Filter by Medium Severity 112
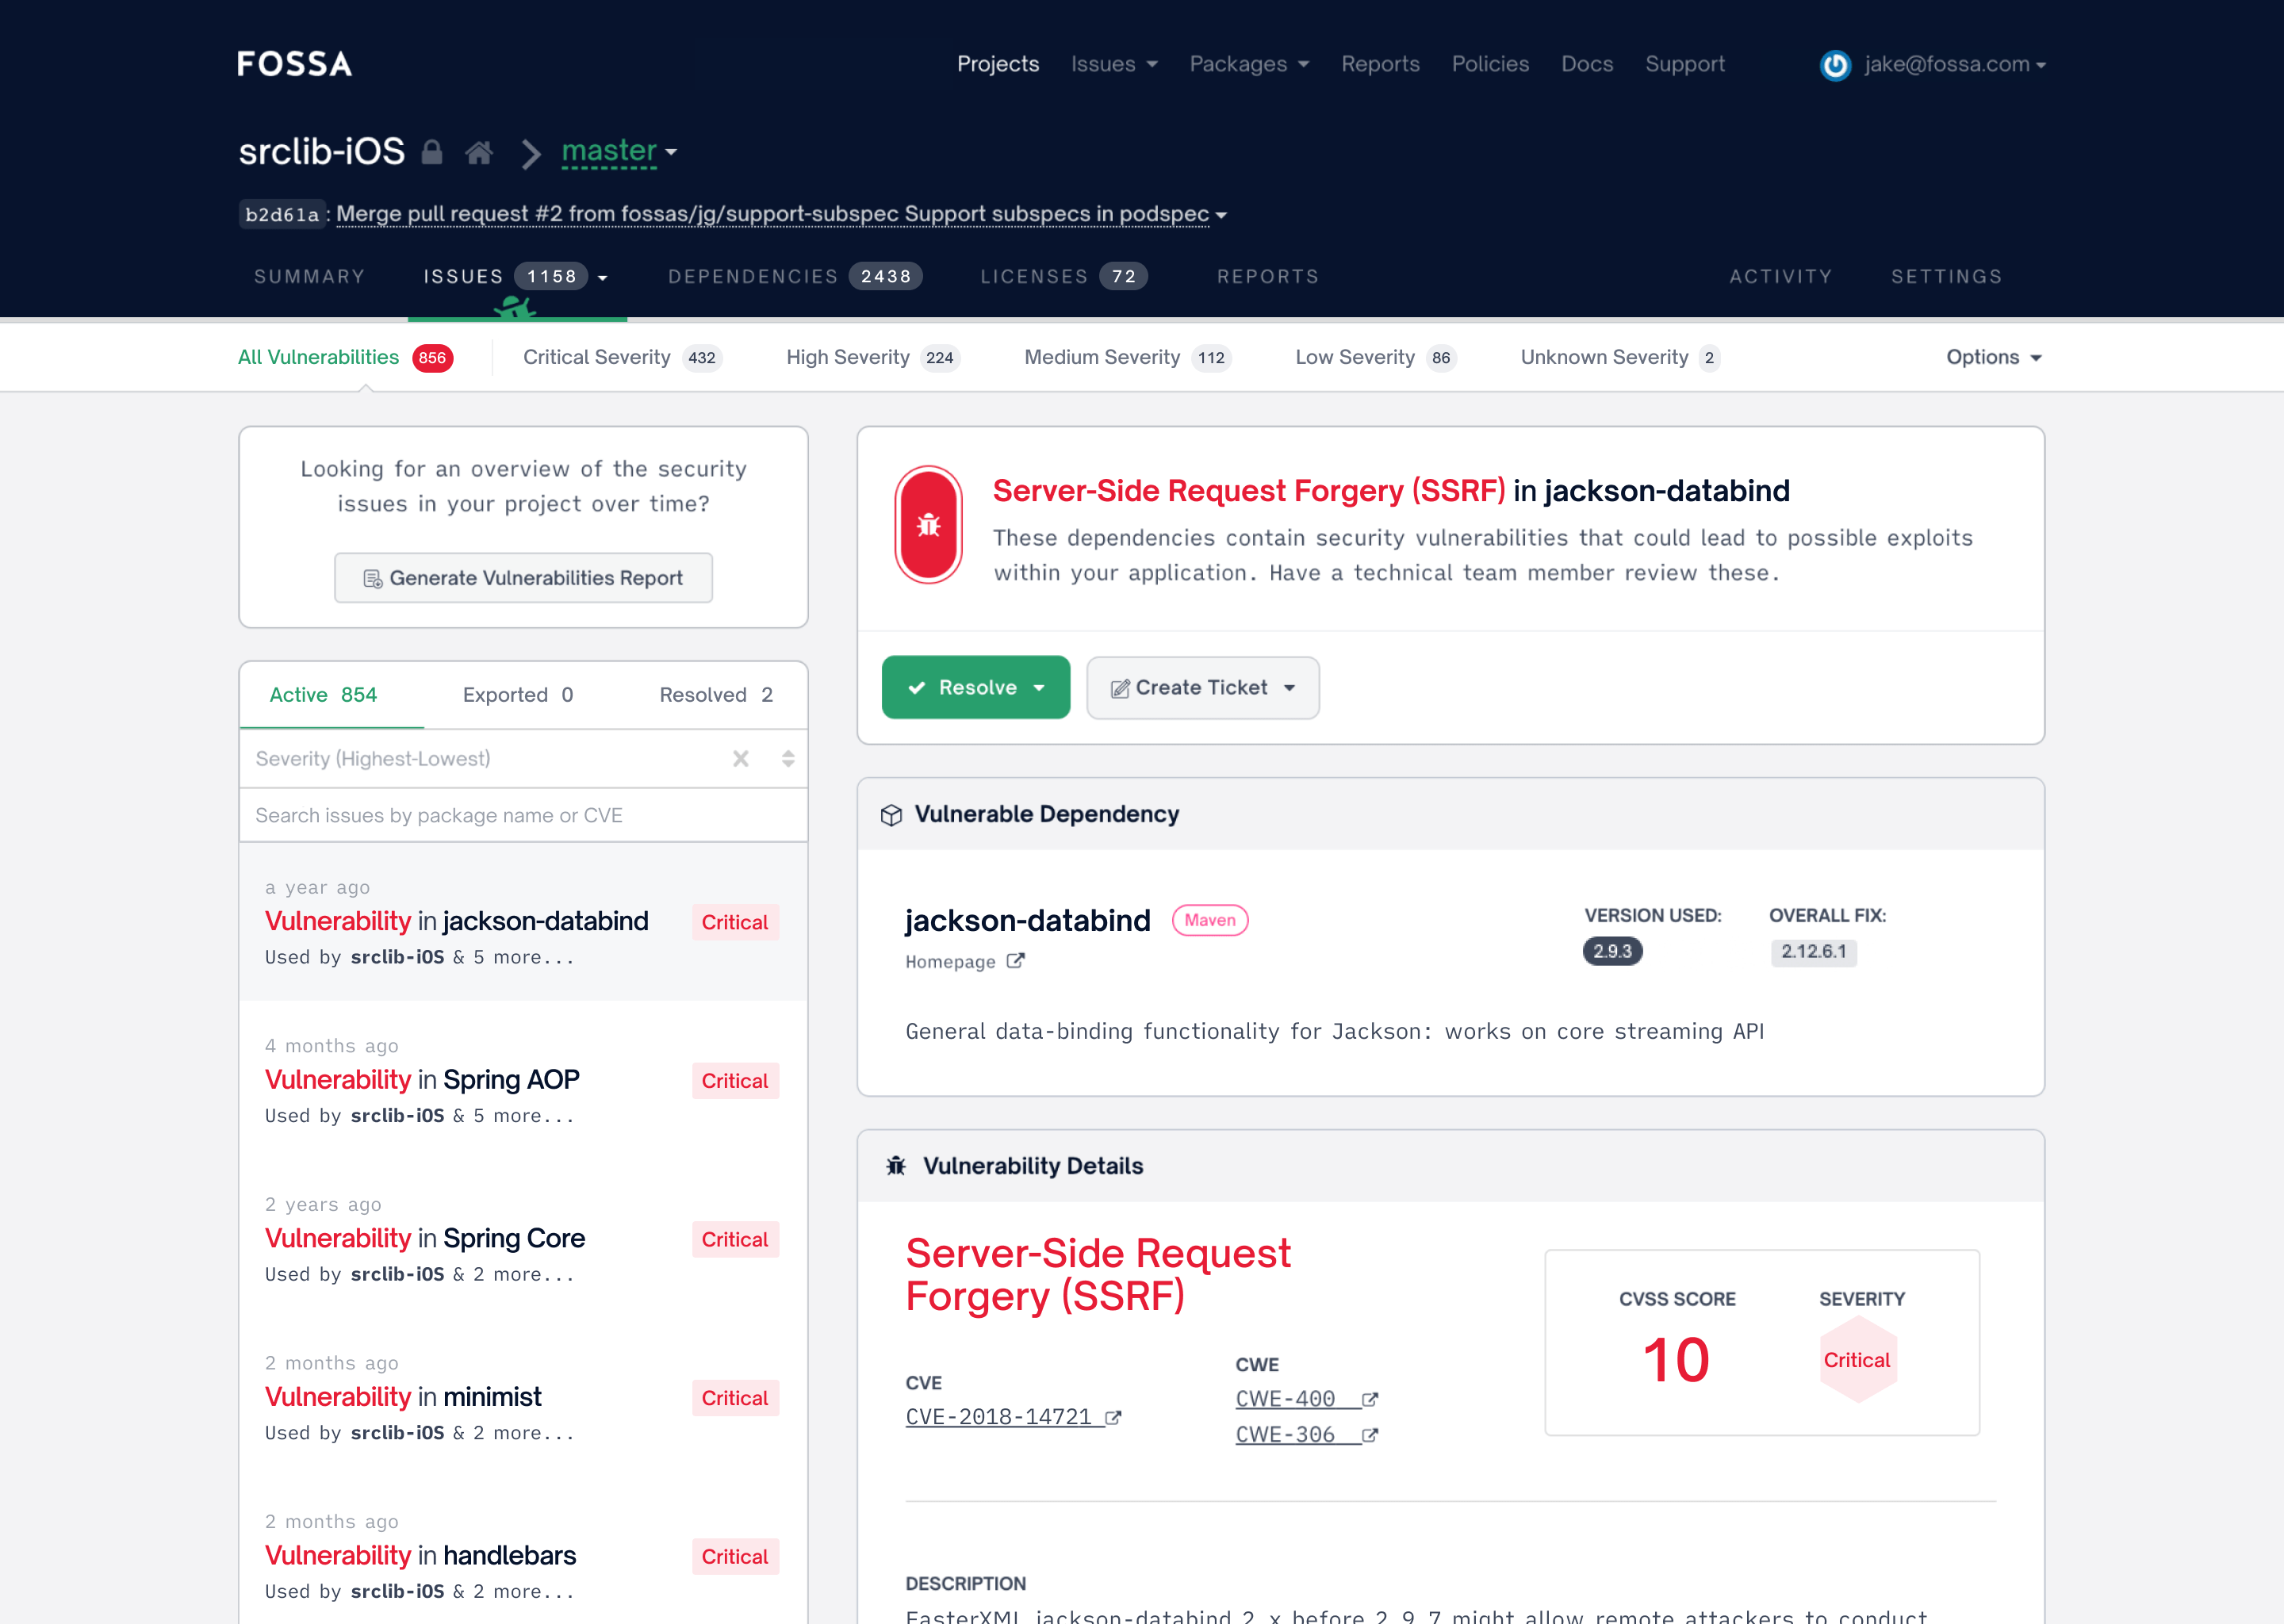 click(x=1128, y=357)
